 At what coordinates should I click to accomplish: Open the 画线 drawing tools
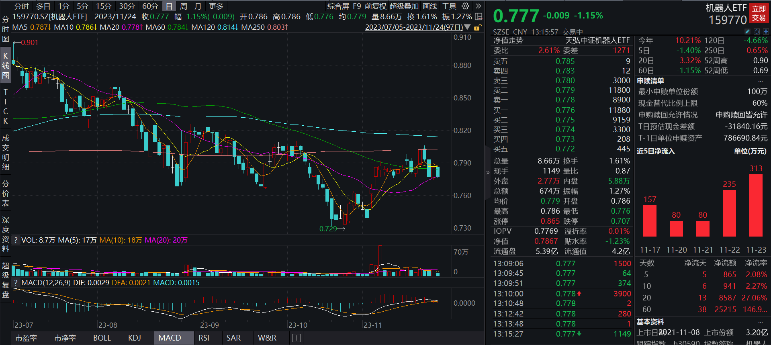pyautogui.click(x=430, y=6)
